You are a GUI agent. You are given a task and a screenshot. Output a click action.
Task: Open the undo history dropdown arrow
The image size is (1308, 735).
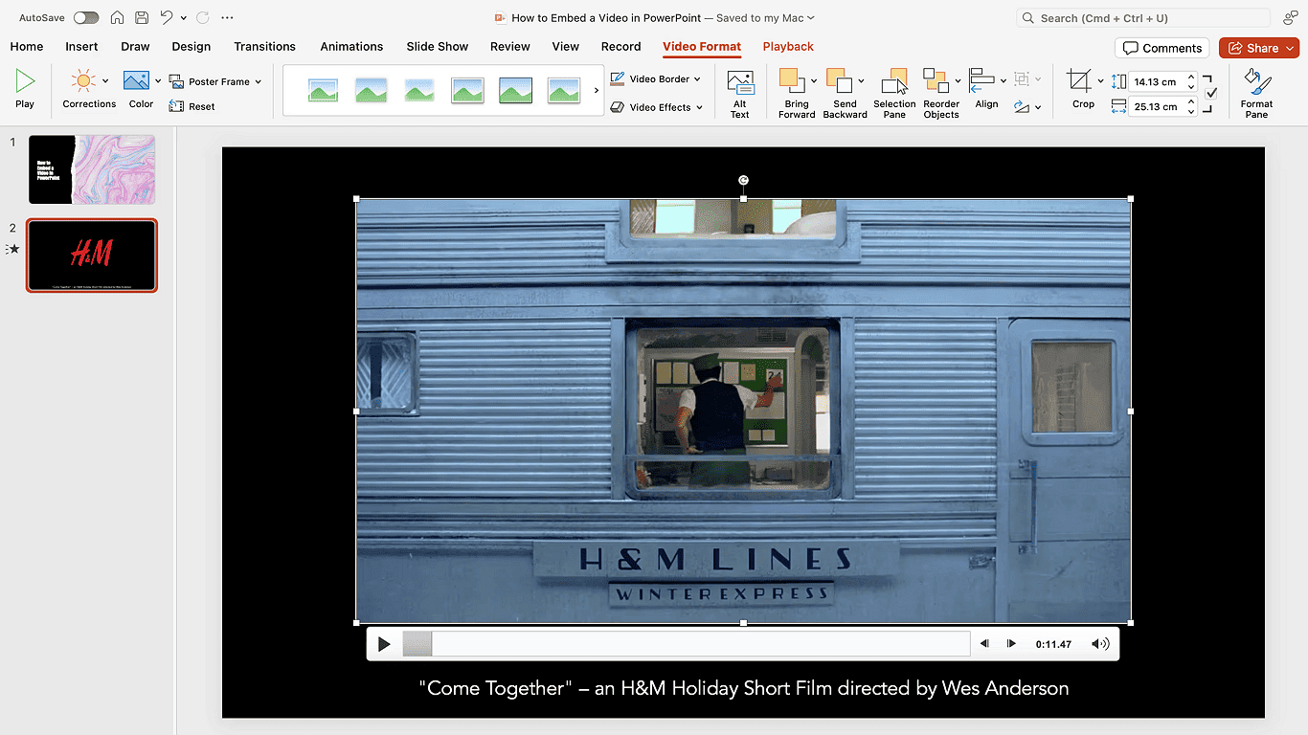click(183, 17)
